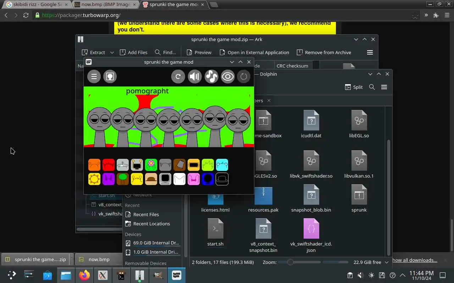Click Extract in Ark toolbar

[x=93, y=52]
